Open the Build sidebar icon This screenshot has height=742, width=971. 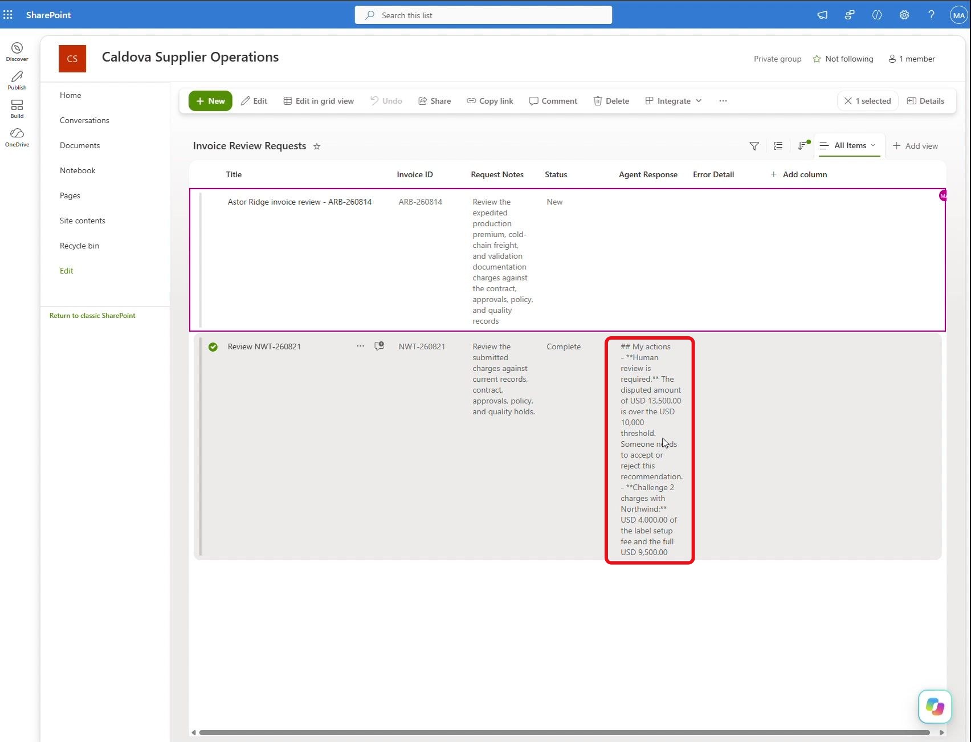click(x=17, y=109)
